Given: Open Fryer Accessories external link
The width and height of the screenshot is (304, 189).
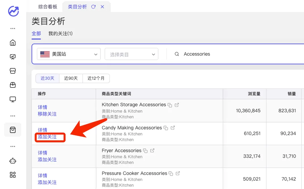Looking at the screenshot, I should point(152,150).
